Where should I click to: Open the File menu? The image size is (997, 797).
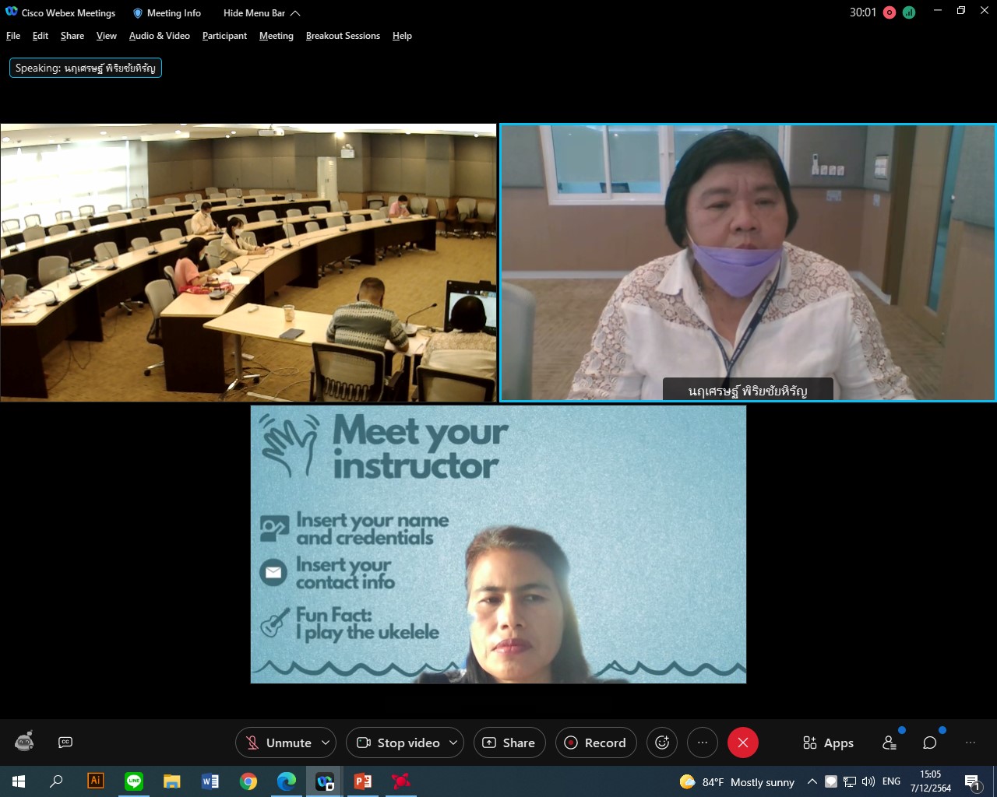pyautogui.click(x=13, y=36)
